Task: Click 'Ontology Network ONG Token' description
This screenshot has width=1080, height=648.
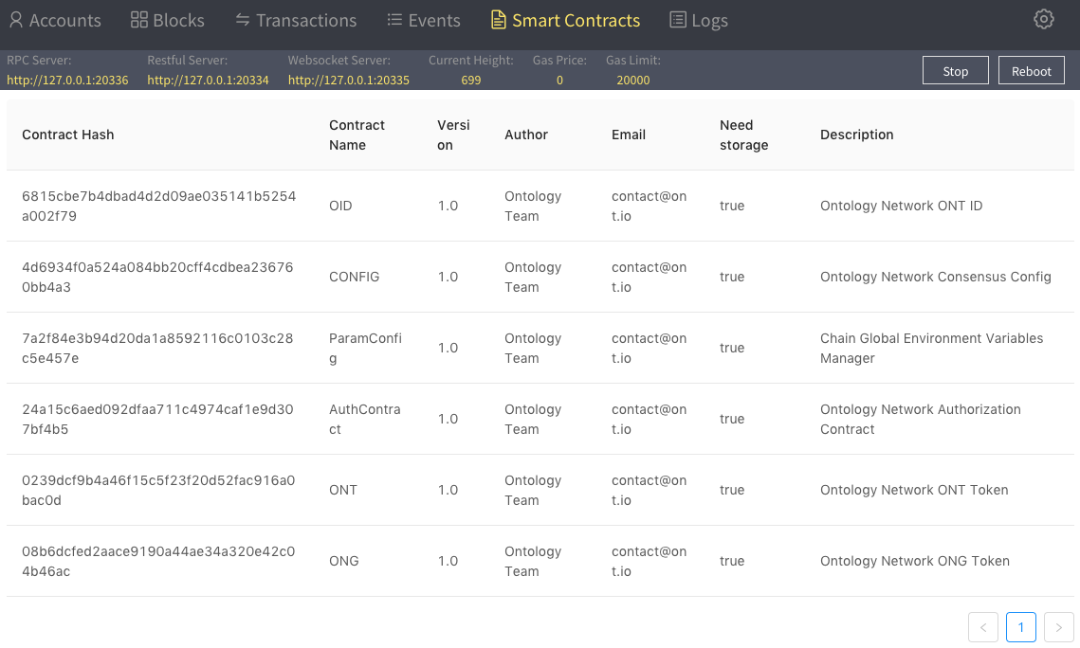Action: tap(915, 561)
